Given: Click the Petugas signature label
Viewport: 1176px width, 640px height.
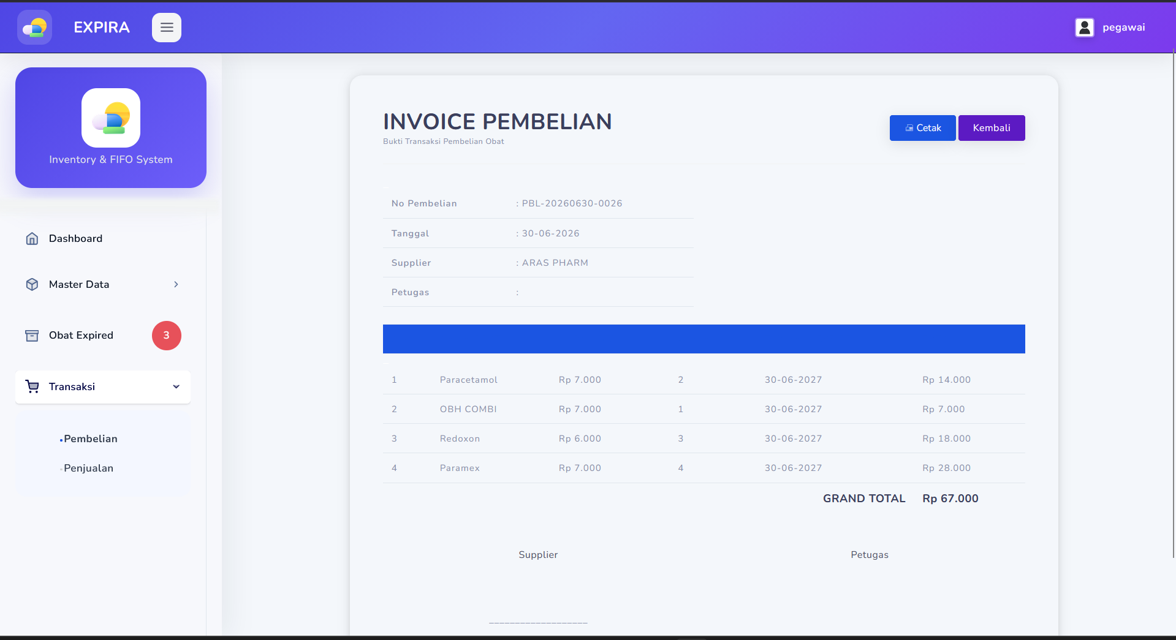Looking at the screenshot, I should point(870,555).
